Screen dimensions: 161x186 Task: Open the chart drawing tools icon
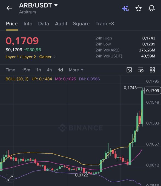click(x=129, y=70)
